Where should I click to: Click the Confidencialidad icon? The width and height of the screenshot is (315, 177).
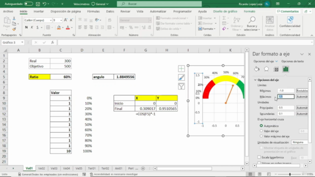pyautogui.click(x=290, y=24)
